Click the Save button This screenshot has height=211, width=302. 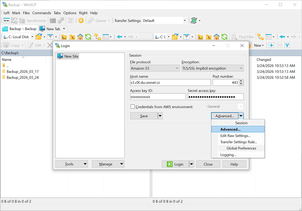(x=144, y=116)
